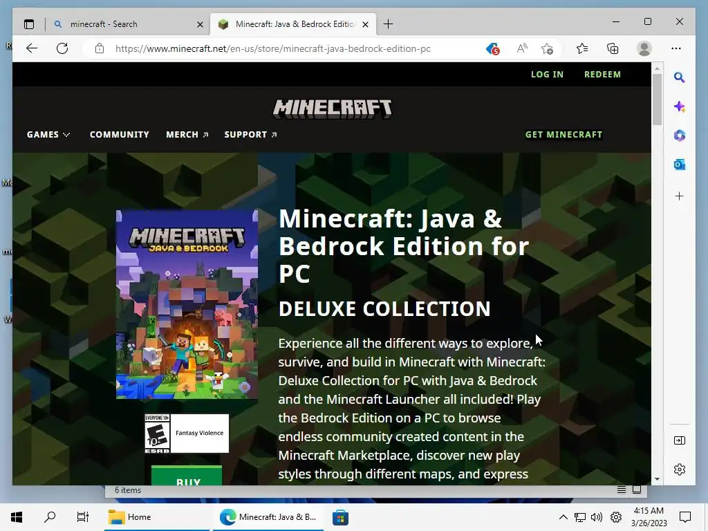Click the address bar URL field
The height and width of the screenshot is (531, 708).
pyautogui.click(x=272, y=48)
